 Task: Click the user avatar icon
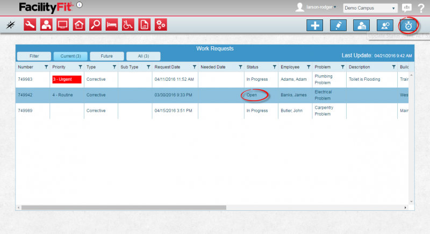(300, 7)
